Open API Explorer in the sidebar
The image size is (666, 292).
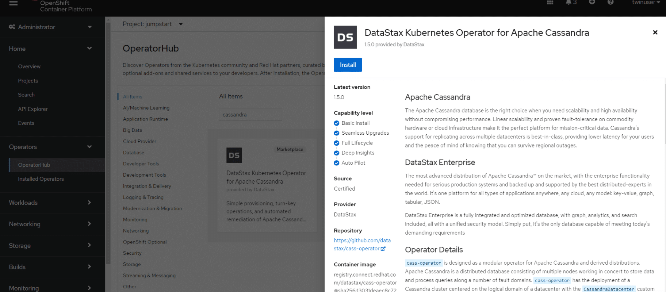pyautogui.click(x=33, y=109)
